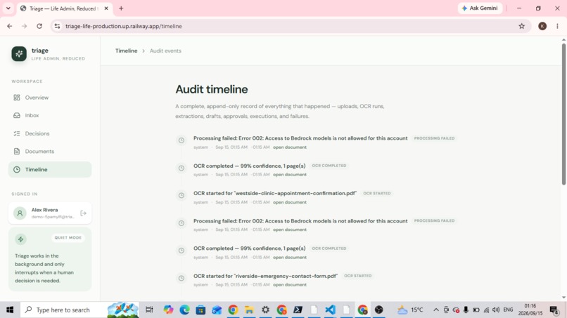Viewport: 567px width, 318px height.
Task: Open the Chrome profile K avatar
Action: [542, 26]
